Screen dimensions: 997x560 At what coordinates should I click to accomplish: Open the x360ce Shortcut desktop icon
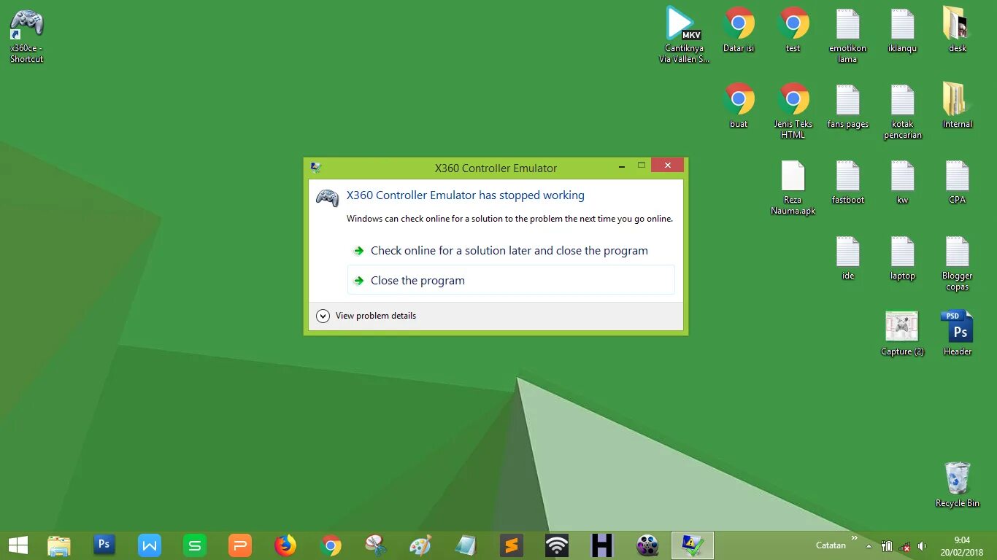click(x=27, y=36)
